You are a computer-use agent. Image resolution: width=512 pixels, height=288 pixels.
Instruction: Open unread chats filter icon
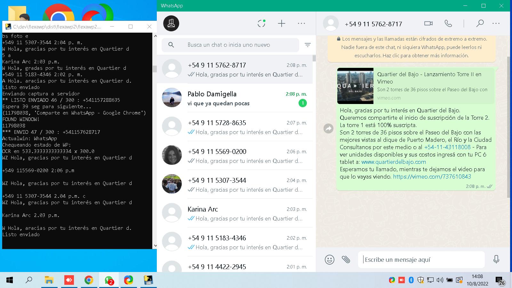tap(308, 45)
